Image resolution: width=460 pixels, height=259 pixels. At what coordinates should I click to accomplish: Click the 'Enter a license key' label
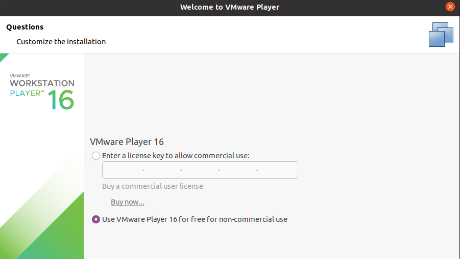click(176, 156)
